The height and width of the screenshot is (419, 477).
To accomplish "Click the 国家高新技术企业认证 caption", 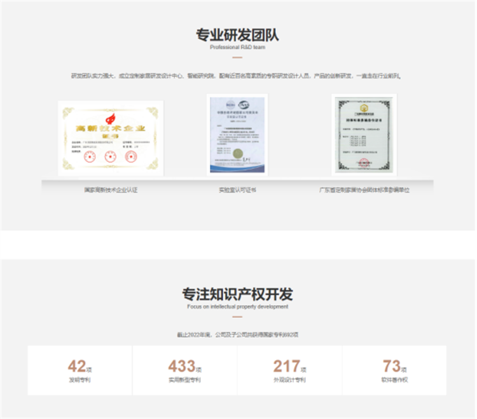I will (x=111, y=190).
